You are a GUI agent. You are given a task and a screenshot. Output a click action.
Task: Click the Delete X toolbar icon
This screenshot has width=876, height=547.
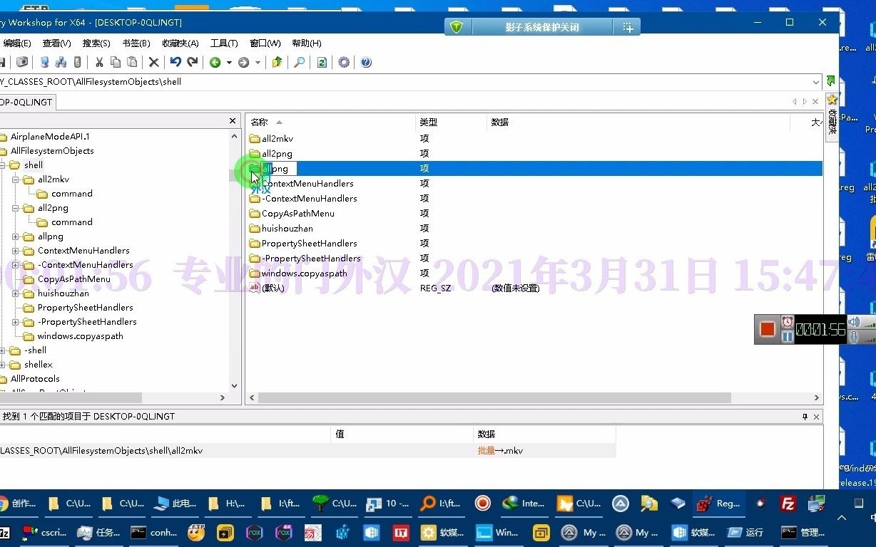(x=153, y=62)
